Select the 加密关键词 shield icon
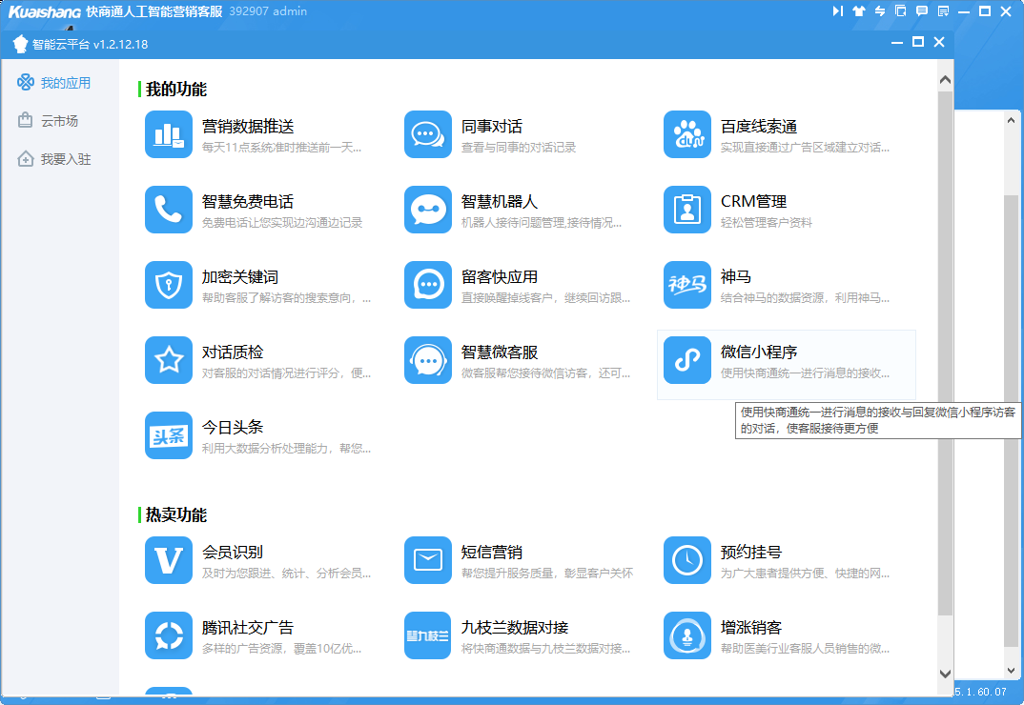Screen dimensions: 1024x705 pyautogui.click(x=169, y=285)
